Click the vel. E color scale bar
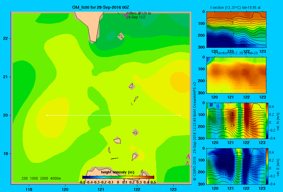Viewport: 283px width, 192px height. (267, 166)
